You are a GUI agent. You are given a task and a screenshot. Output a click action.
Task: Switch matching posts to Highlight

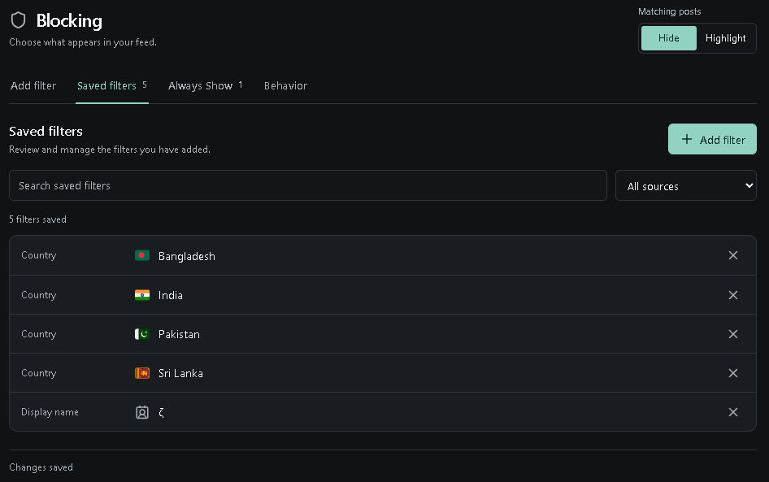pyautogui.click(x=725, y=38)
